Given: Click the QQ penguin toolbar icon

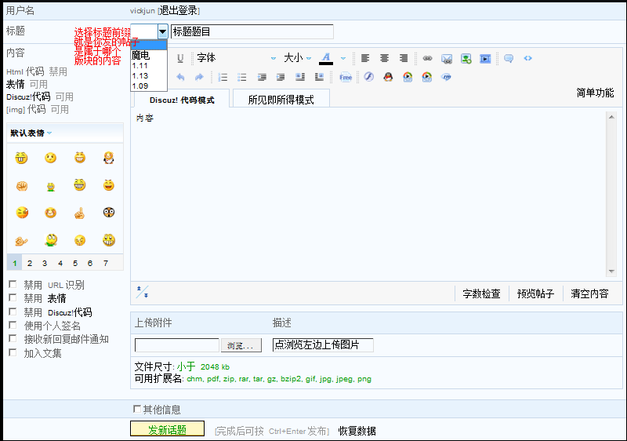Looking at the screenshot, I should coord(388,77).
